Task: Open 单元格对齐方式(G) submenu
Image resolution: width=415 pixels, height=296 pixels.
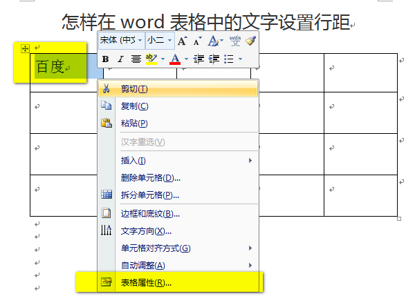Action: tap(178, 248)
